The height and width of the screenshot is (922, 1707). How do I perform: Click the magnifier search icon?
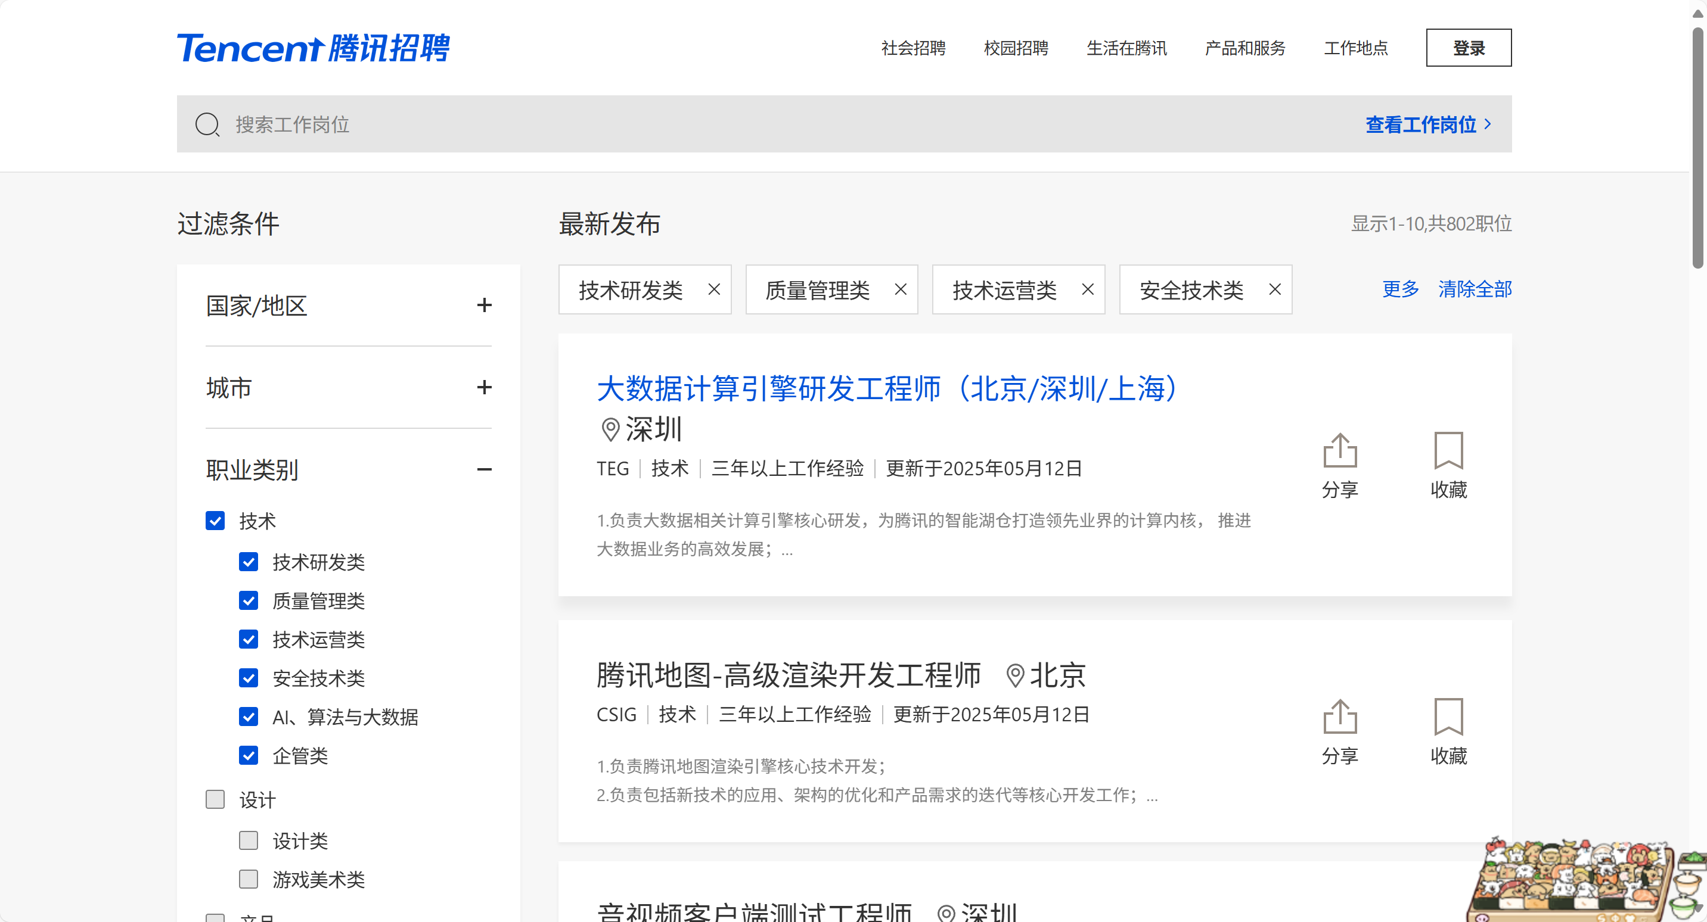(207, 124)
